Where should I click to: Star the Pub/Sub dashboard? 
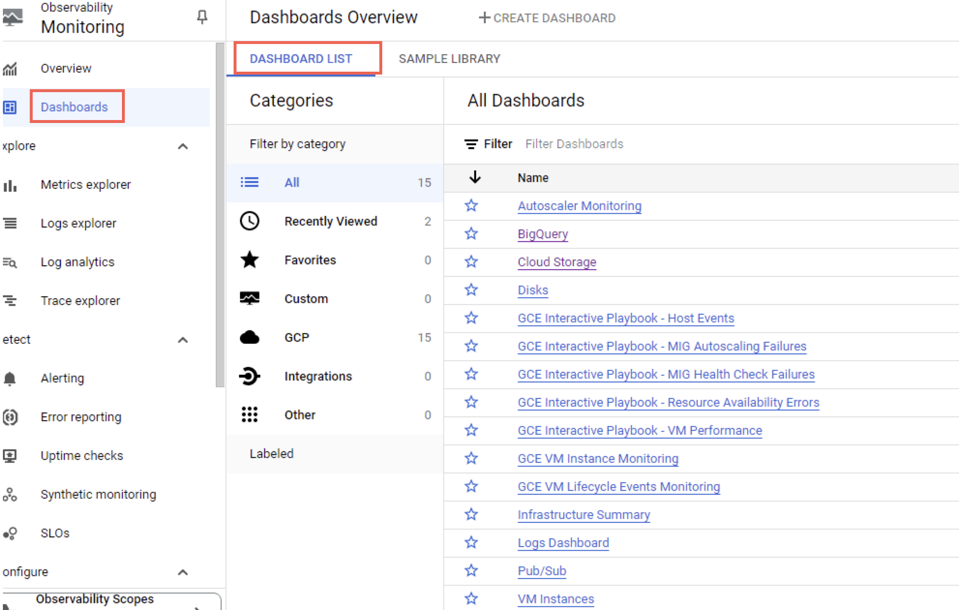pos(471,571)
